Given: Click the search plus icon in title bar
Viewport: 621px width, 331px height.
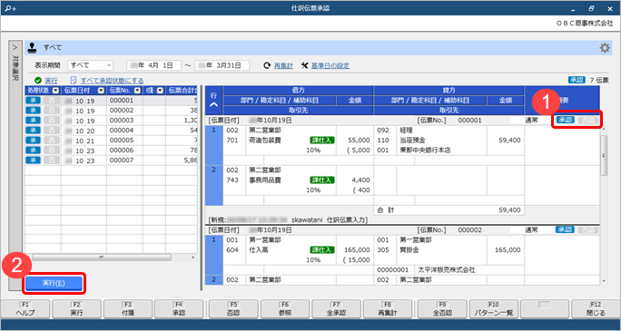Looking at the screenshot, I should [x=11, y=8].
